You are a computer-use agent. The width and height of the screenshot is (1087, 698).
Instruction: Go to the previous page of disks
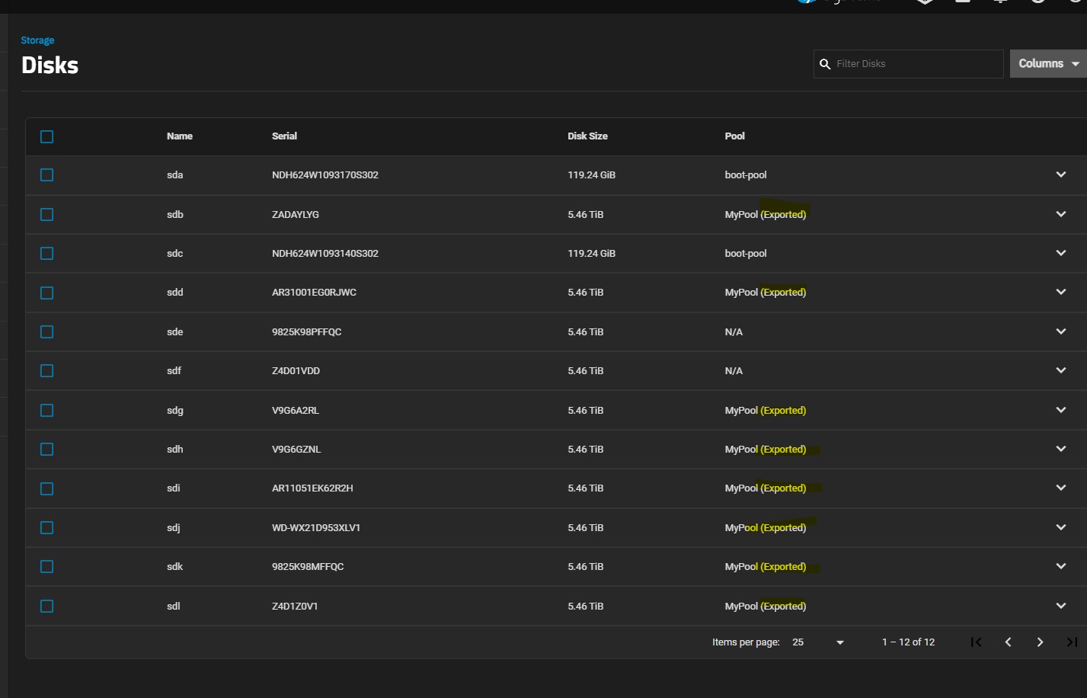pos(1008,642)
